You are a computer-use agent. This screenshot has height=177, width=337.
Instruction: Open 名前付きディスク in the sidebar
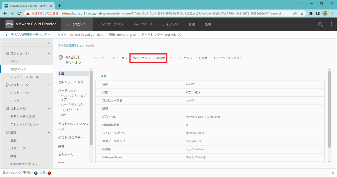pos(23,117)
